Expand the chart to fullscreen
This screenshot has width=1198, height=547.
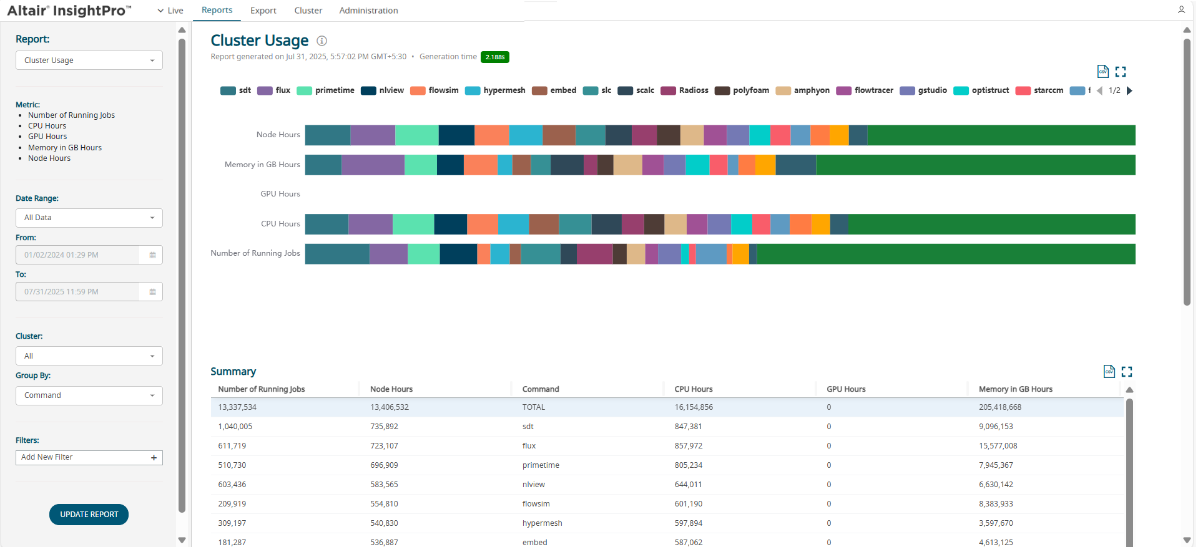pyautogui.click(x=1121, y=72)
